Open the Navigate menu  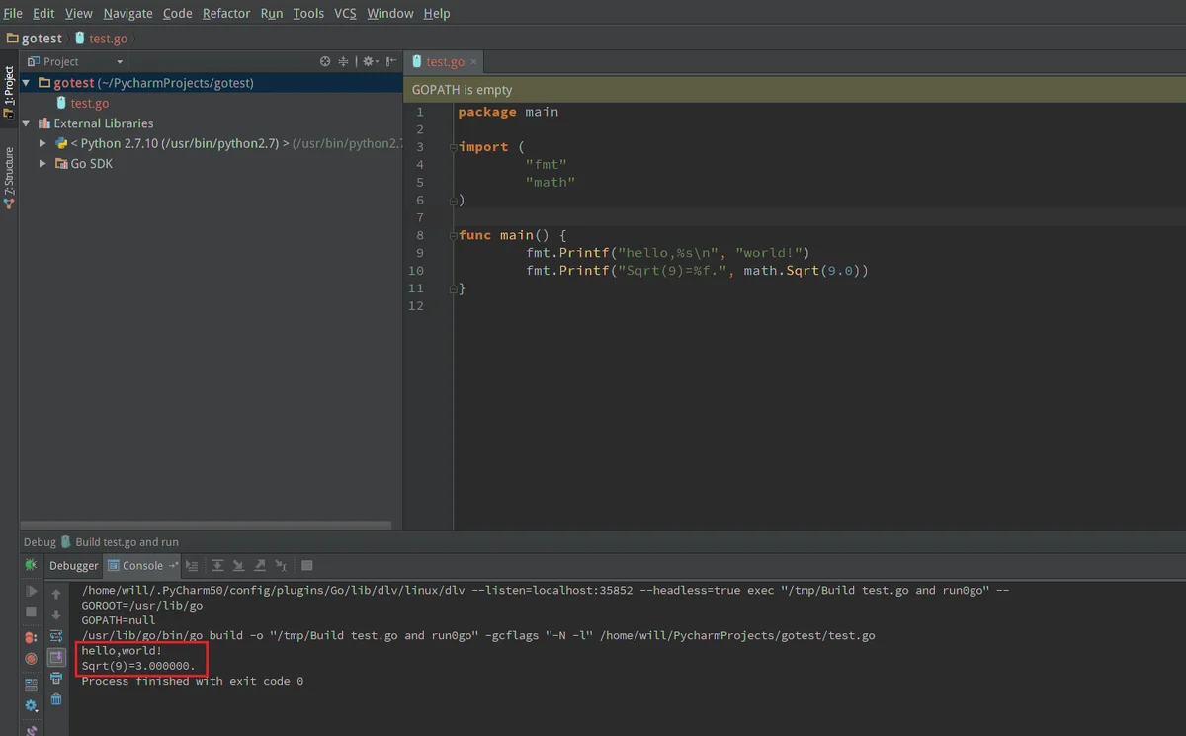coord(127,13)
